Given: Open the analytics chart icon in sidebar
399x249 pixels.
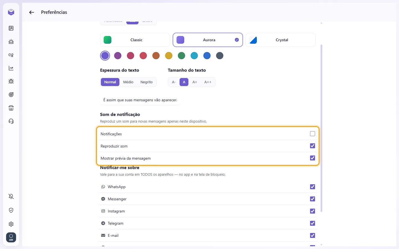Looking at the screenshot, I should coord(11,68).
